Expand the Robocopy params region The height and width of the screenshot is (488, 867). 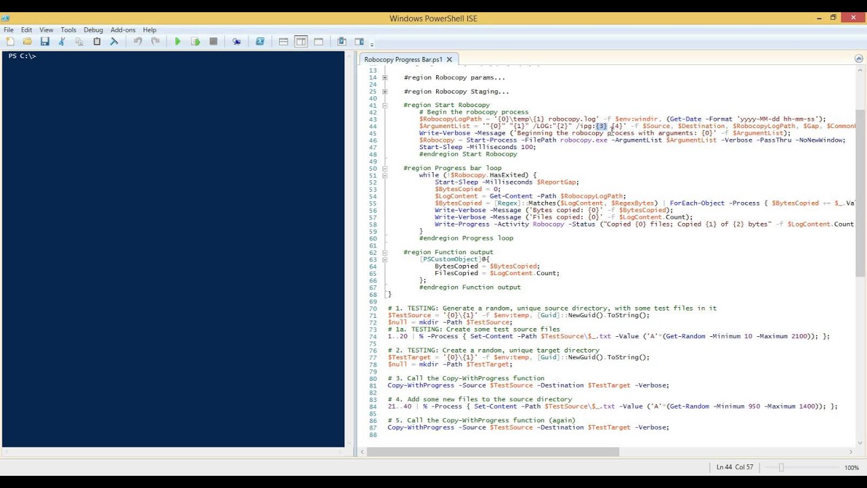[385, 77]
